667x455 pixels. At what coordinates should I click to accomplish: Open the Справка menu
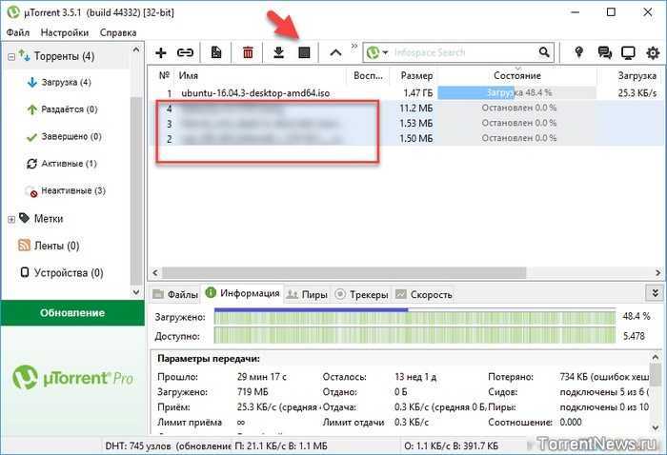coord(118,32)
